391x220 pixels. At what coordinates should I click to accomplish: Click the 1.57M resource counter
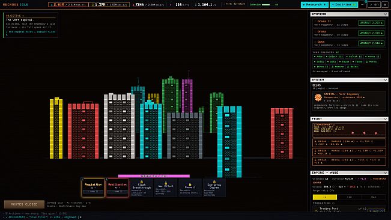click(x=109, y=4)
